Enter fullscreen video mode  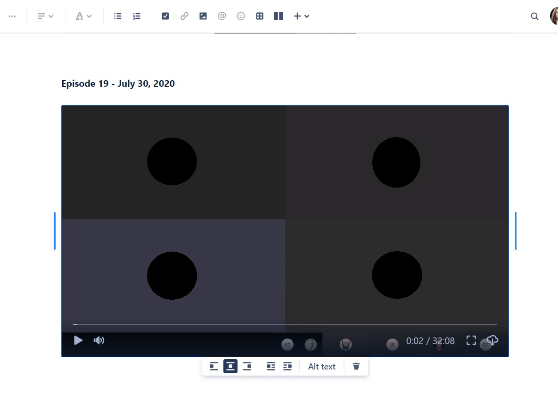(471, 341)
